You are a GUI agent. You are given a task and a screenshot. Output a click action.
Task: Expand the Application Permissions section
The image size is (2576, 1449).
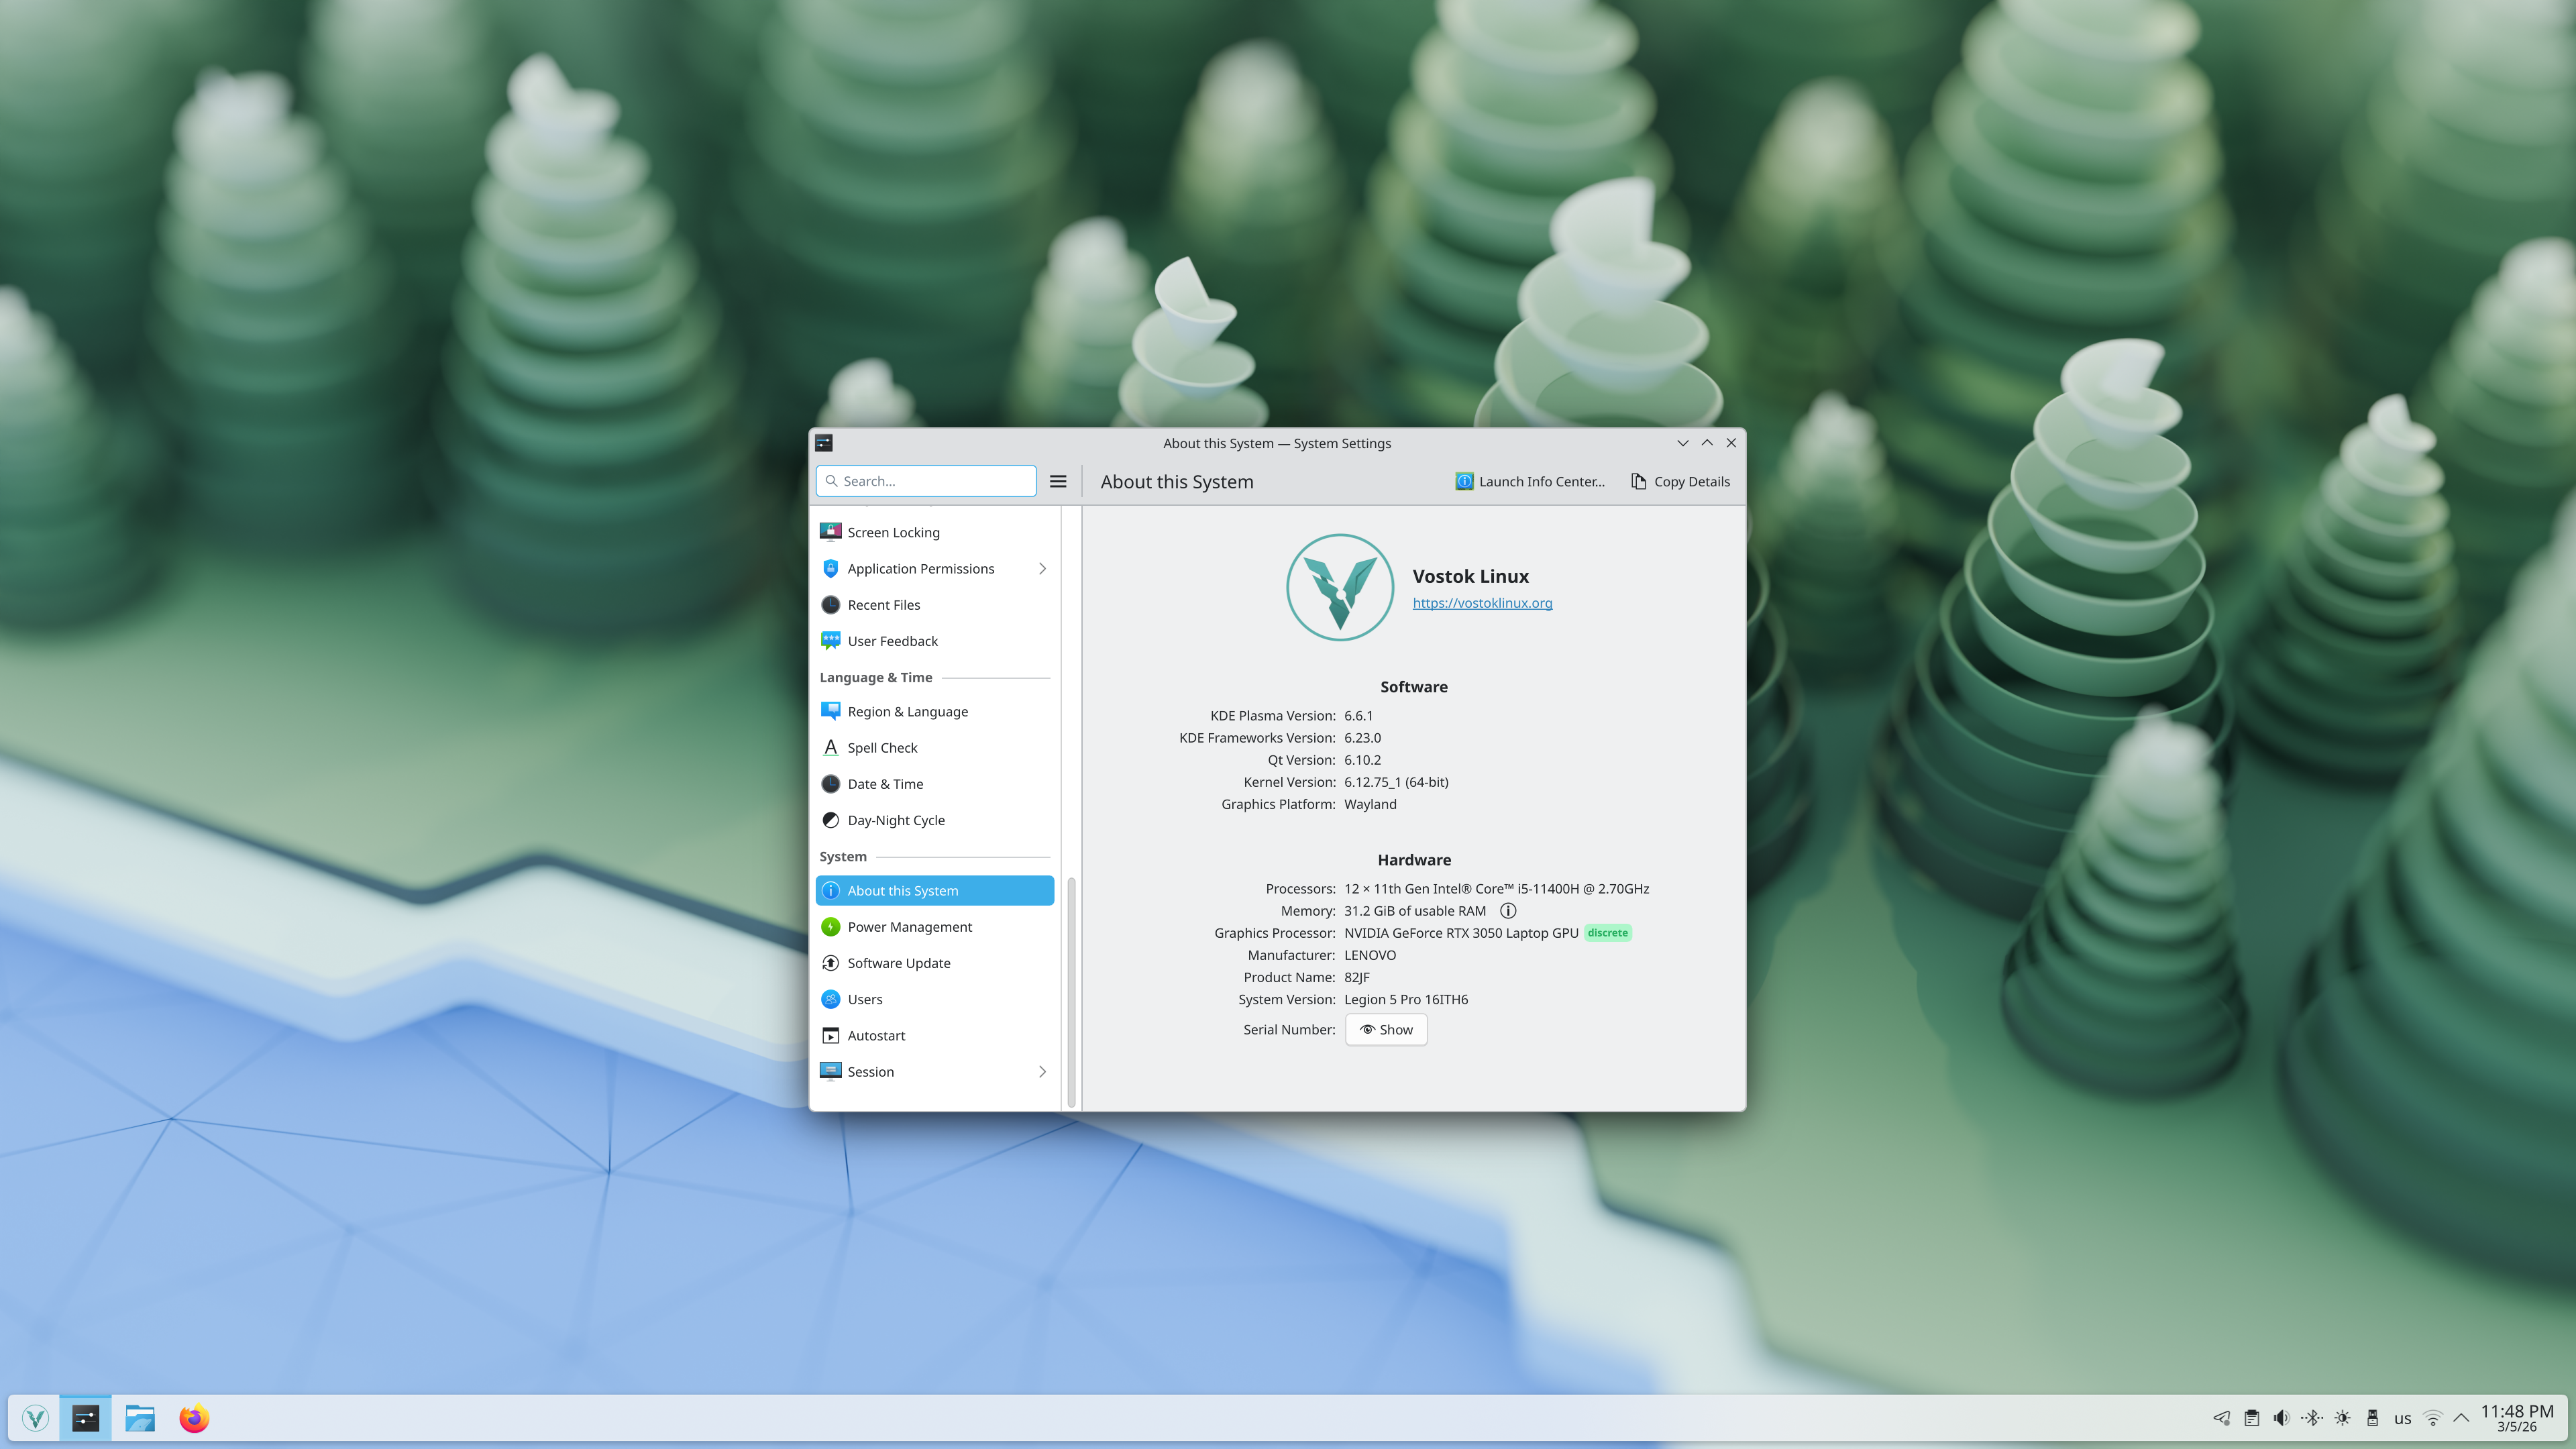pyautogui.click(x=1042, y=568)
